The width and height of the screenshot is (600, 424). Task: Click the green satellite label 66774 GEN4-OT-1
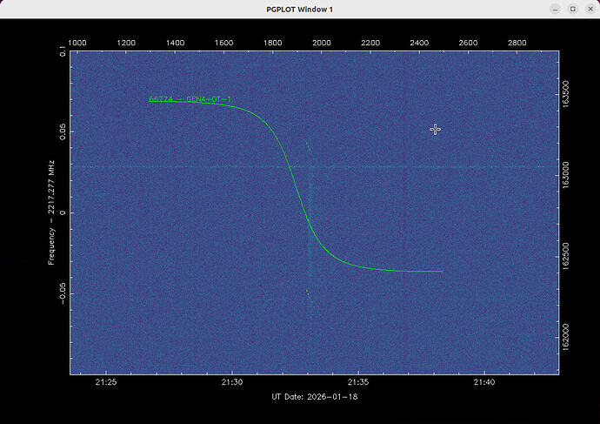pyautogui.click(x=190, y=99)
